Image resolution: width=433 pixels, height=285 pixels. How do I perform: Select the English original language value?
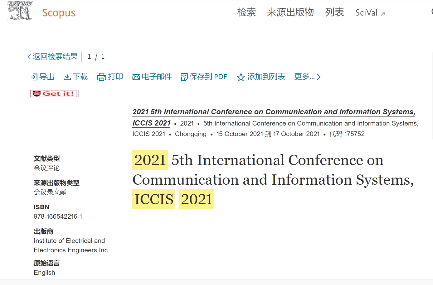tap(44, 273)
